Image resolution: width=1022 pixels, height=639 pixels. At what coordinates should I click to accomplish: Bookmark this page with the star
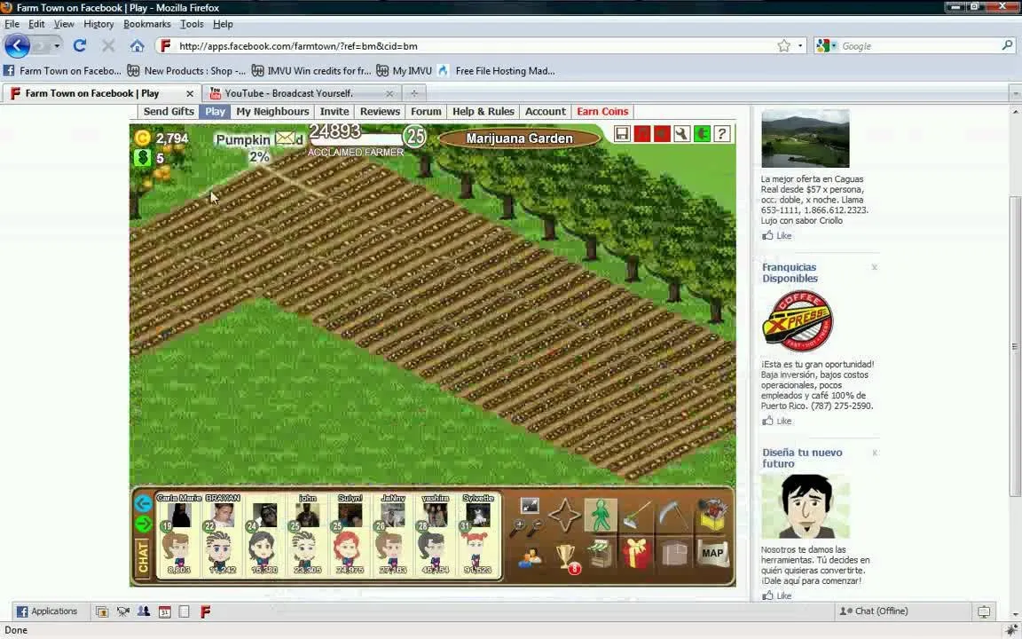(783, 45)
